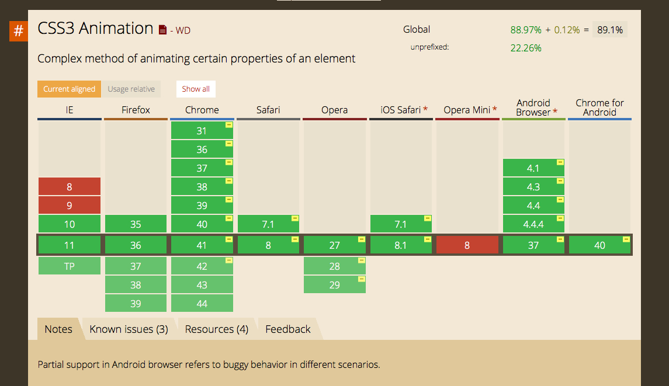The width and height of the screenshot is (669, 386).
Task: Click the # permalink anchor icon
Action: click(18, 31)
